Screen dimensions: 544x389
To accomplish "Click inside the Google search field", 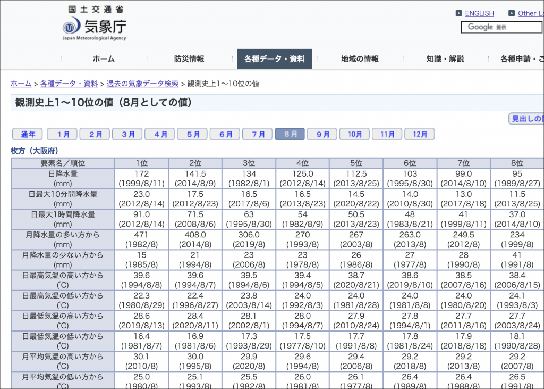I will [502, 27].
